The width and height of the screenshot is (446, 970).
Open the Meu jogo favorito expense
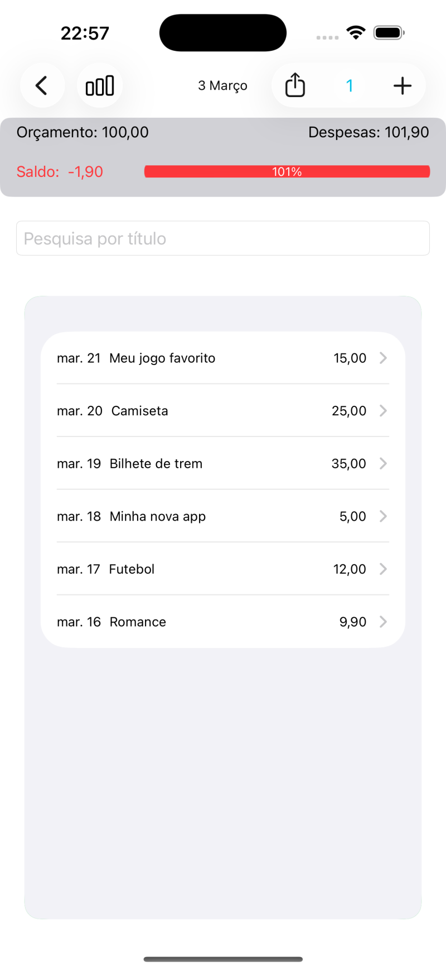pos(162,358)
